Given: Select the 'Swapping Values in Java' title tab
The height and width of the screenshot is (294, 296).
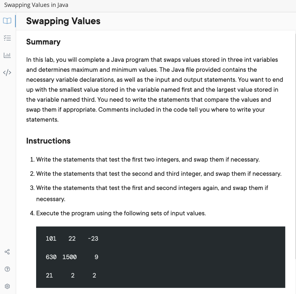Looking at the screenshot, I should 36,5.
